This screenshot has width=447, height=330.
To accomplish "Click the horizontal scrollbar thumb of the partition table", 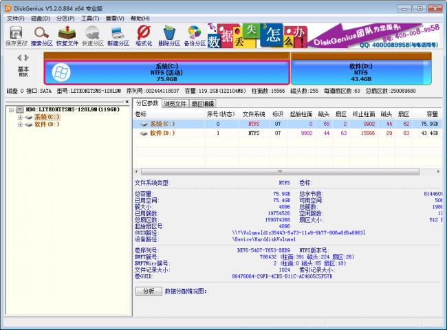I will pyautogui.click(x=280, y=172).
